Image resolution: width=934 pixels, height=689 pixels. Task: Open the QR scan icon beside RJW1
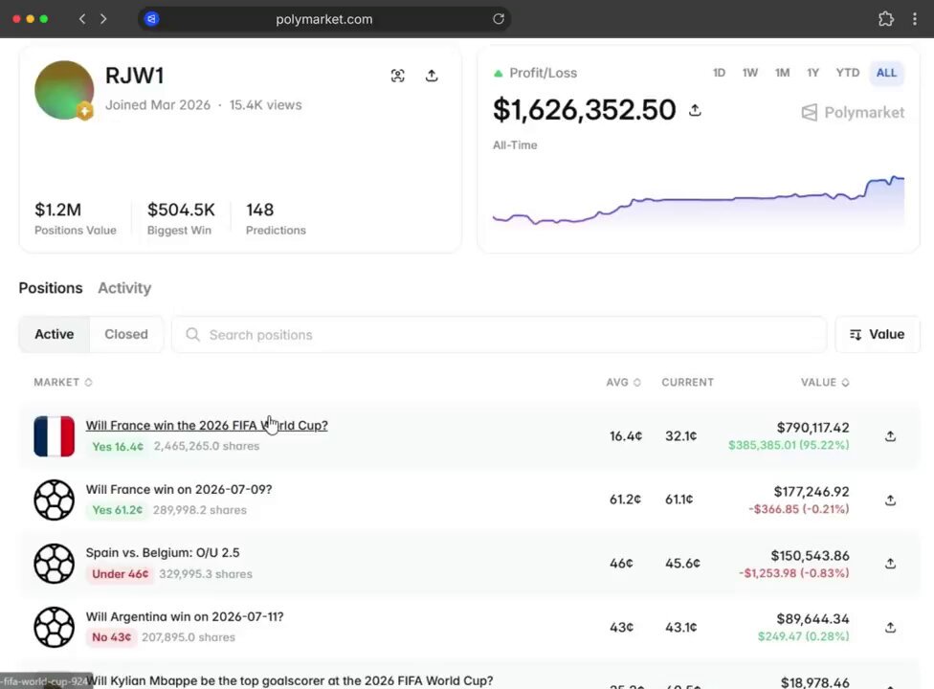tap(397, 76)
